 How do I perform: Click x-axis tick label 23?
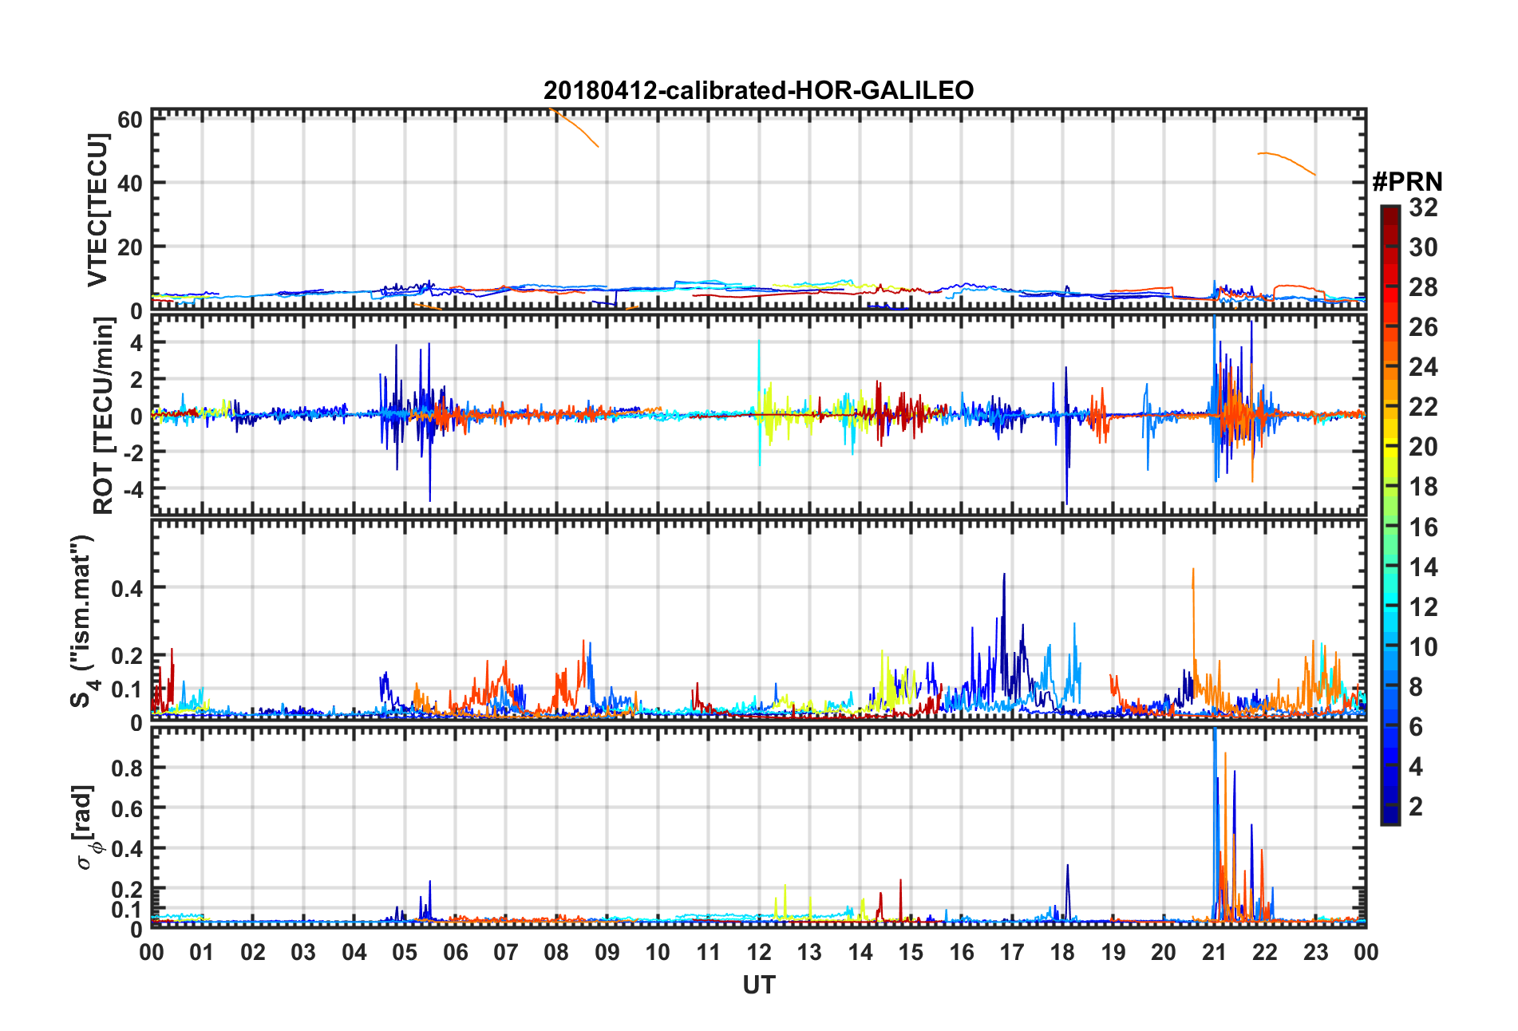click(x=1316, y=952)
